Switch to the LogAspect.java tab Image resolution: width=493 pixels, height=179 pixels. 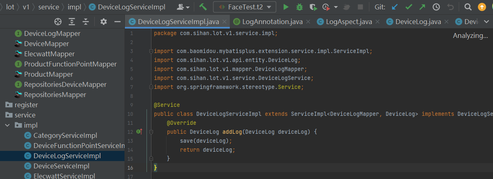(349, 22)
